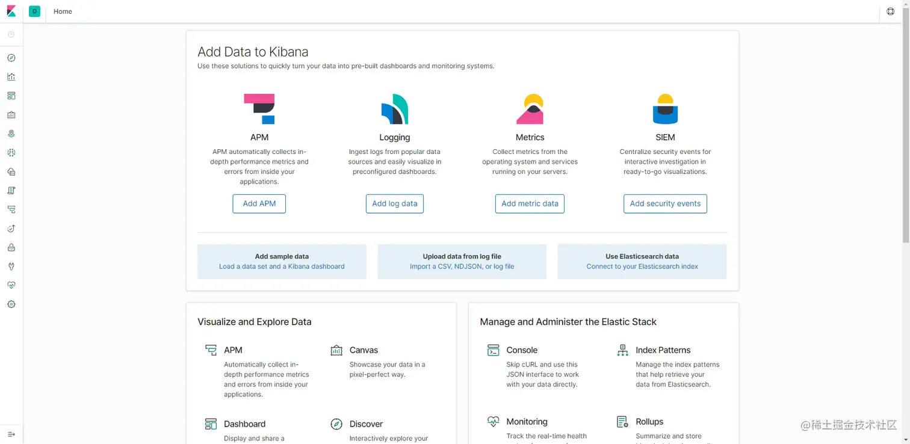
Task: Click the Kibana logo in top-left corner
Action: [11, 11]
